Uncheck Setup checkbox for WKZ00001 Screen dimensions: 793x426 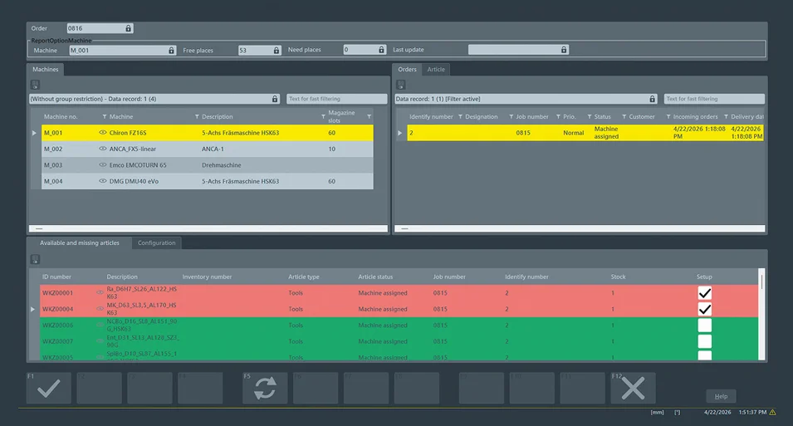pos(704,293)
